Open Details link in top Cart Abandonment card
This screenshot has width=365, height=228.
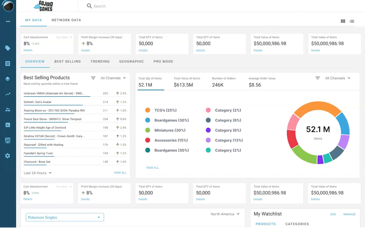[28, 50]
